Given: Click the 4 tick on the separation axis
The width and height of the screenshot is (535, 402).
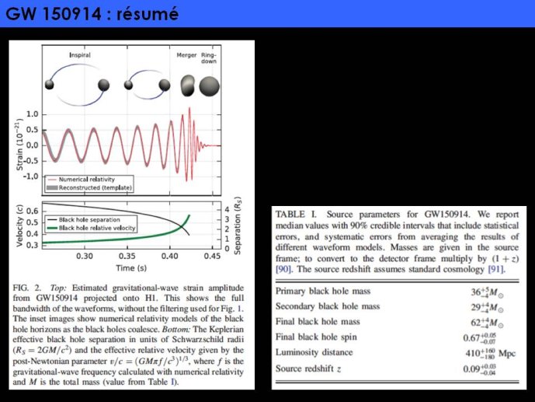Looking at the screenshot, I should (x=227, y=209).
